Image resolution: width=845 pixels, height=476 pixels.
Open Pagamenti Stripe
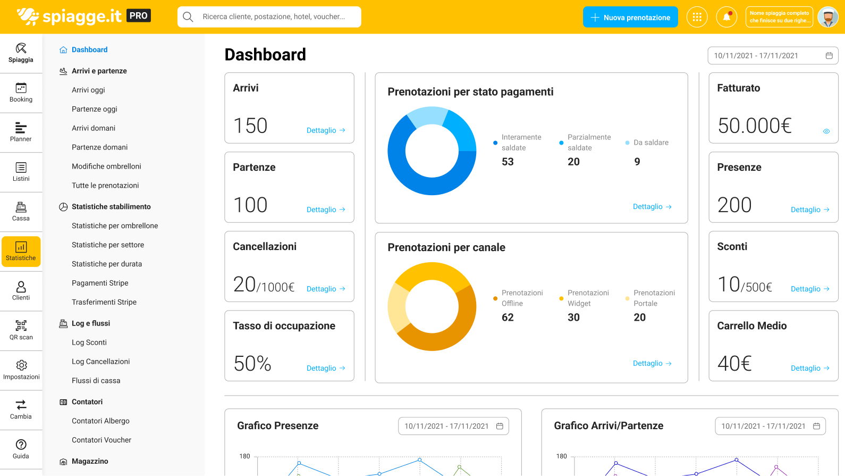[100, 283]
